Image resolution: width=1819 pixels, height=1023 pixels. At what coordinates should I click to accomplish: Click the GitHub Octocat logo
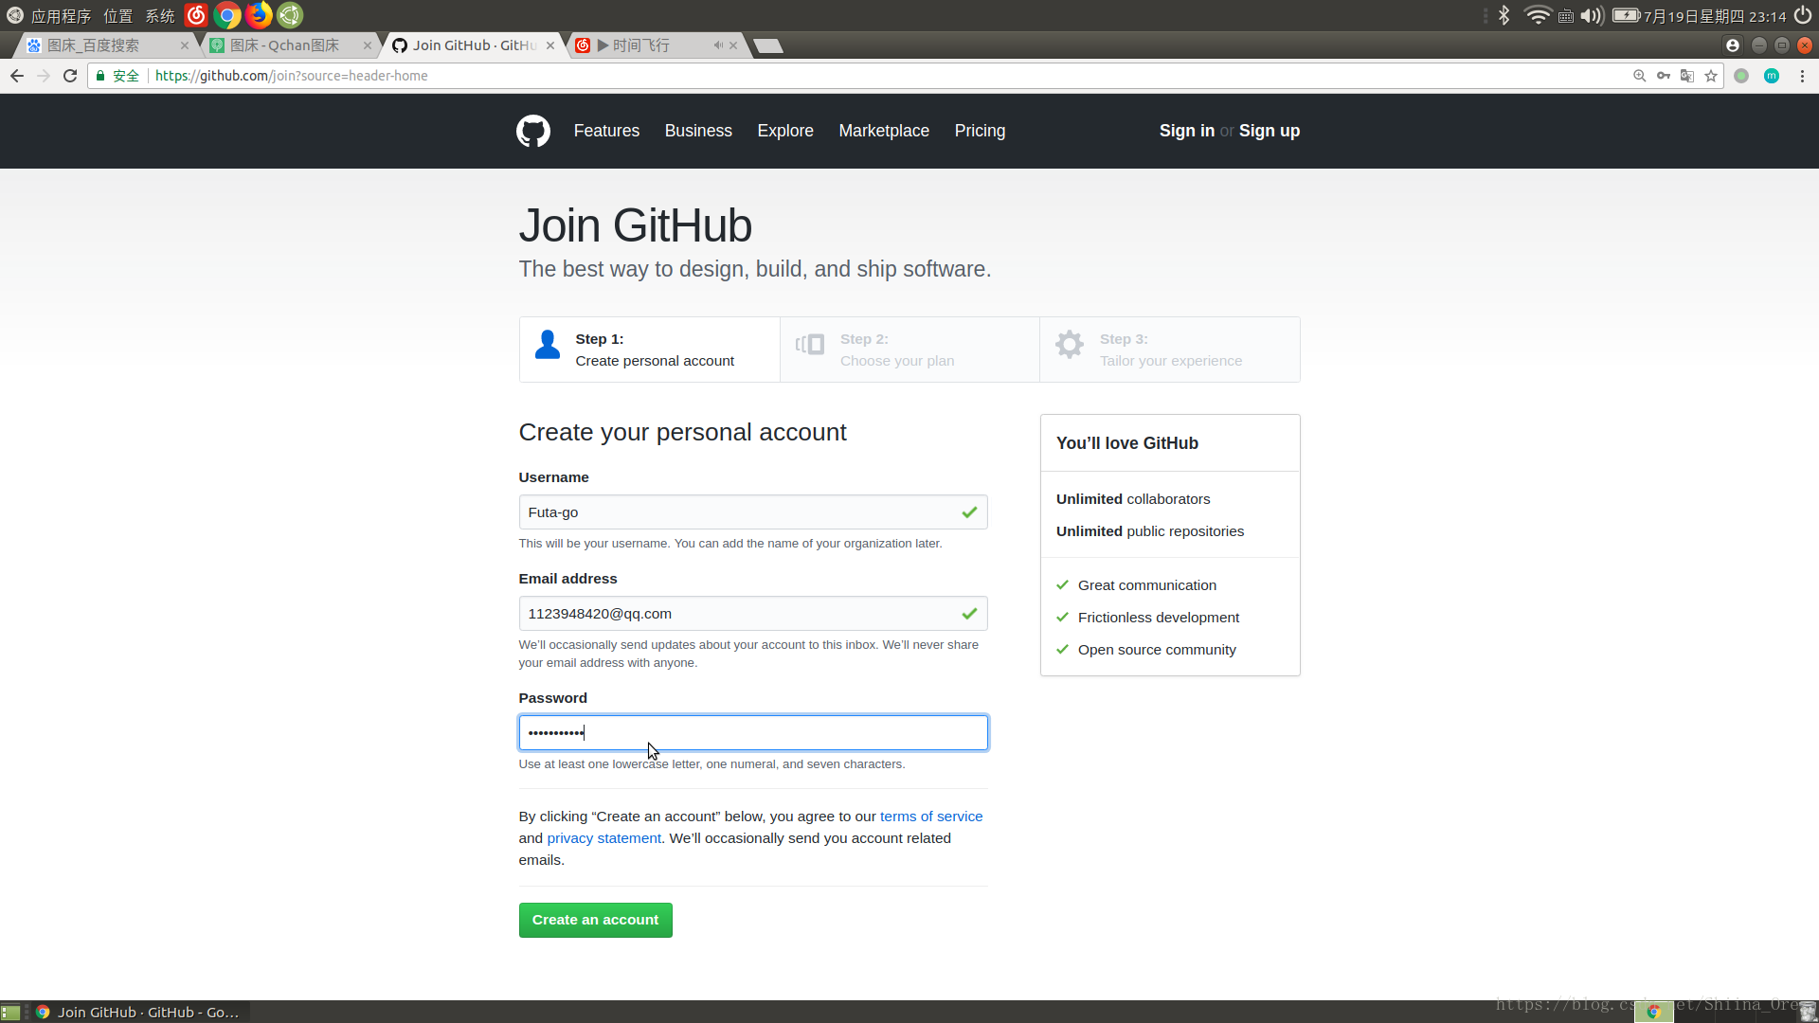click(533, 131)
